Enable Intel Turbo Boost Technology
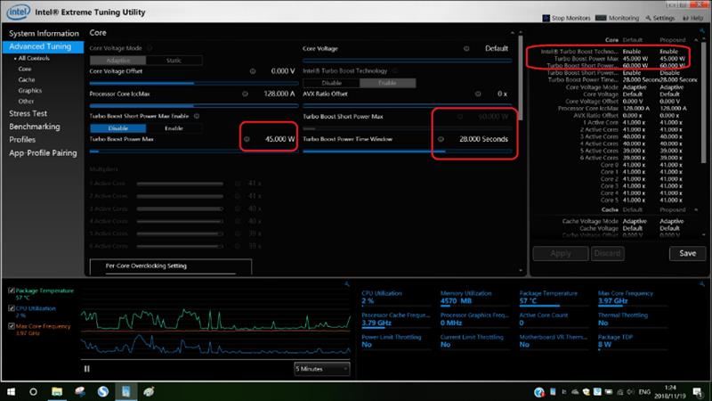712x401 pixels. click(x=387, y=83)
